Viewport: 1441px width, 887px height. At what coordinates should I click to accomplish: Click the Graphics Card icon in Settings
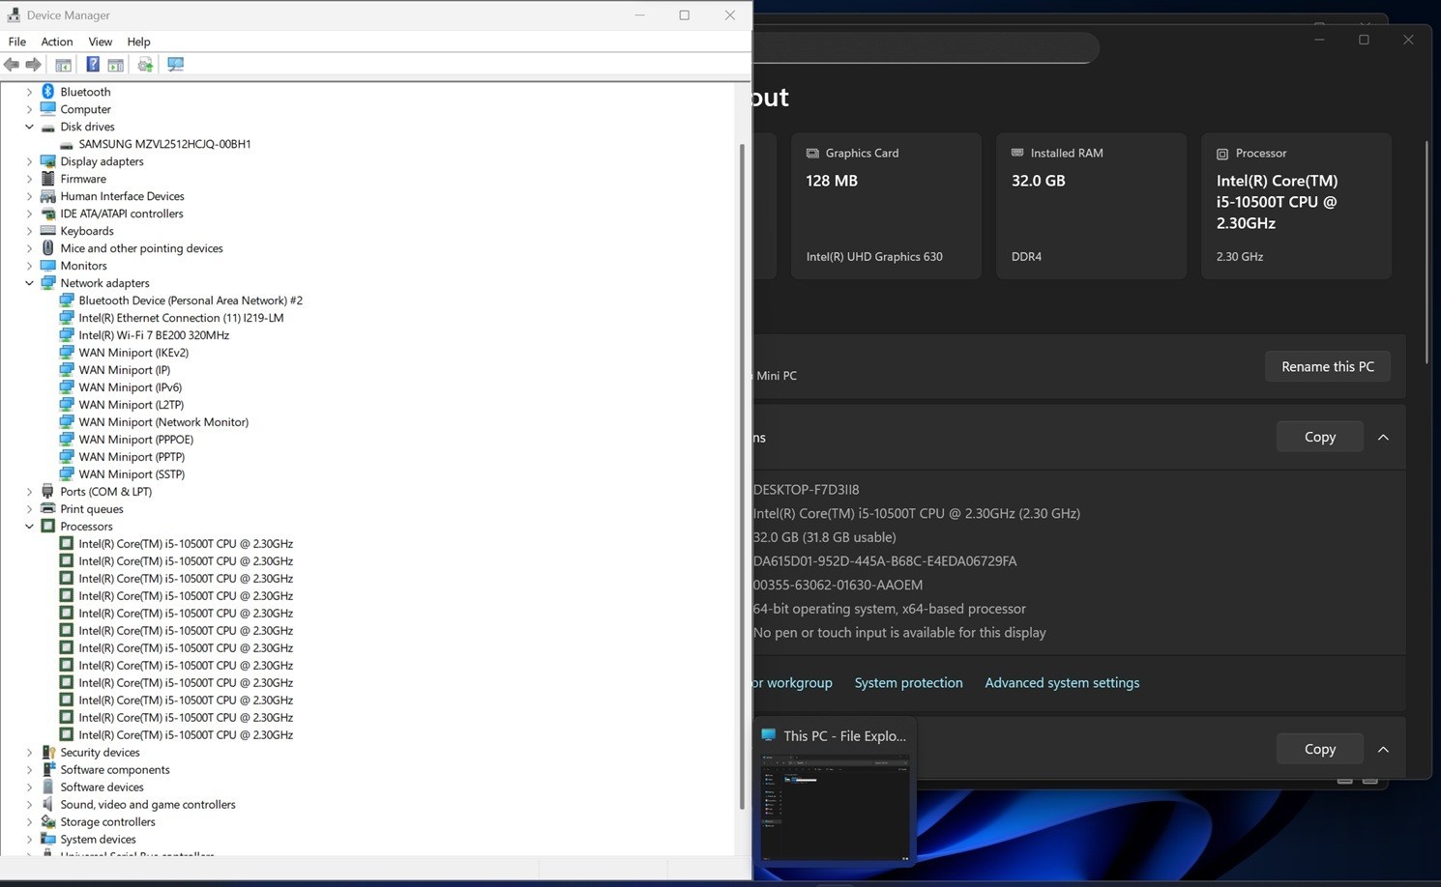pyautogui.click(x=812, y=153)
